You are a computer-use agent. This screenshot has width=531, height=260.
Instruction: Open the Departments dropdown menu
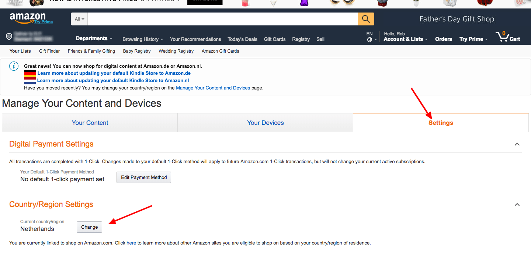pos(94,39)
